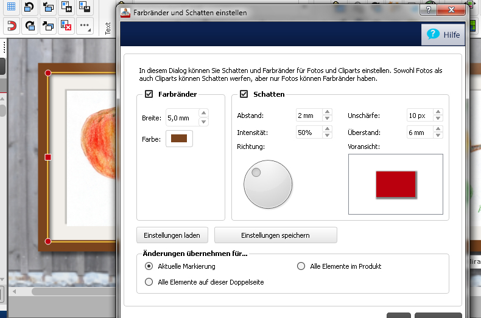Screen dimensions: 481x318
Task: Rotate selected object counterclockwise
Action: point(29,7)
